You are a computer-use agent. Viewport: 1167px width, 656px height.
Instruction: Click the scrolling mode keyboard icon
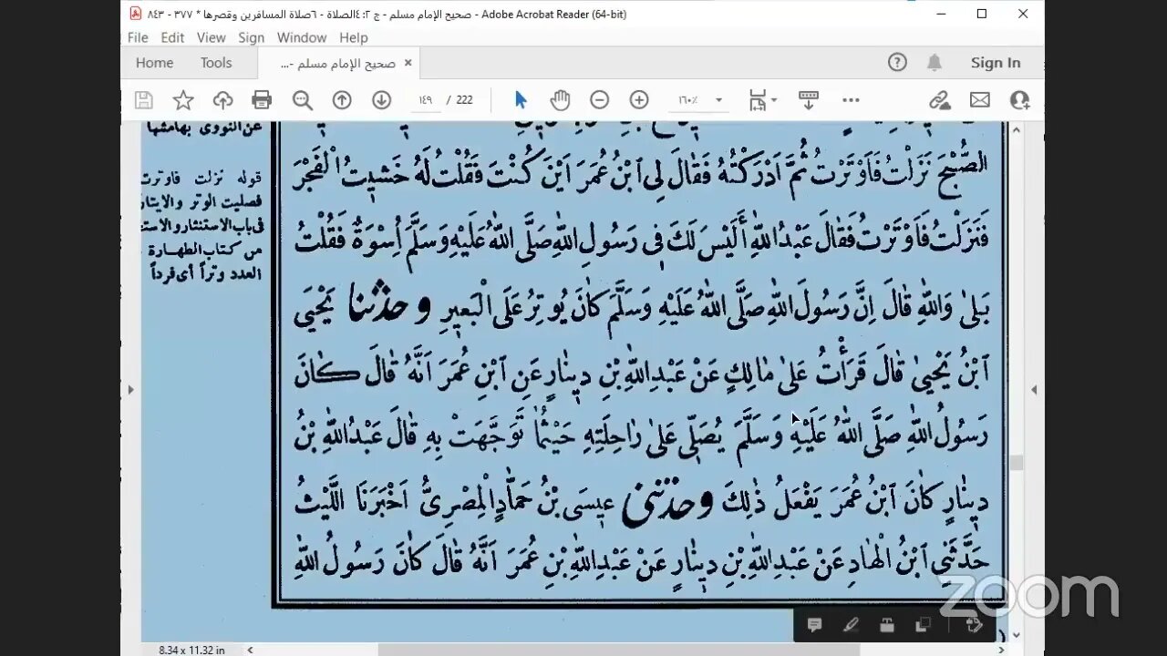pyautogui.click(x=808, y=100)
